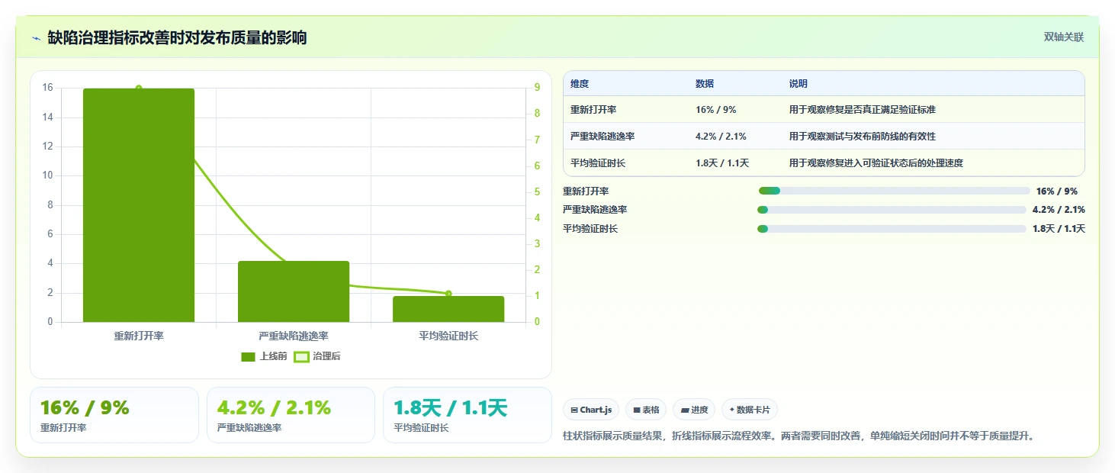Click the 16% / 9% cell in the table

point(716,110)
